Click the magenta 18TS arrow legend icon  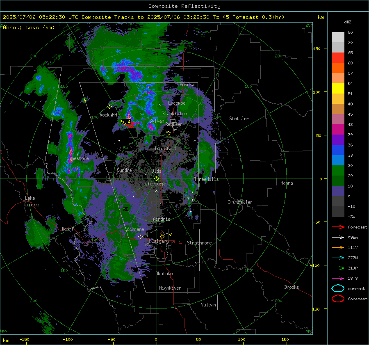338,279
